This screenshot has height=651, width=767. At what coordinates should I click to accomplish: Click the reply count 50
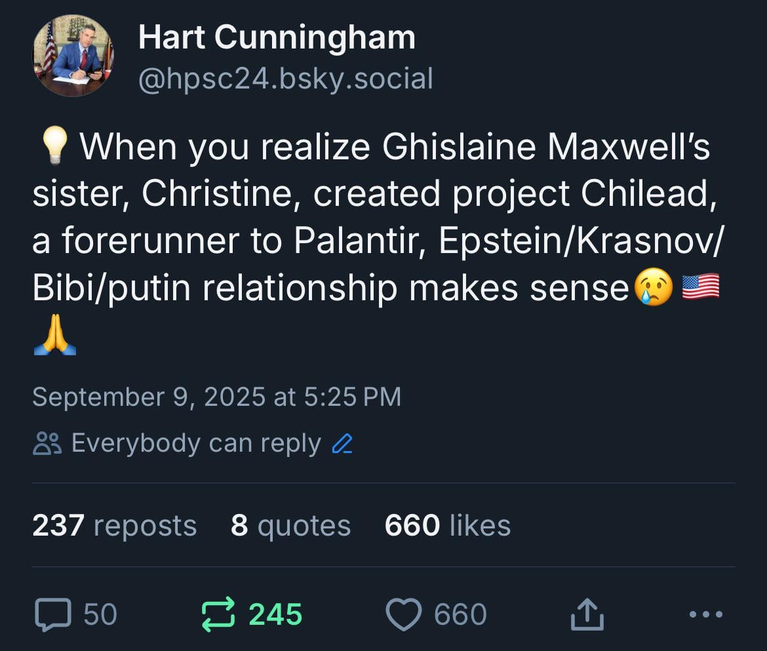pos(100,614)
